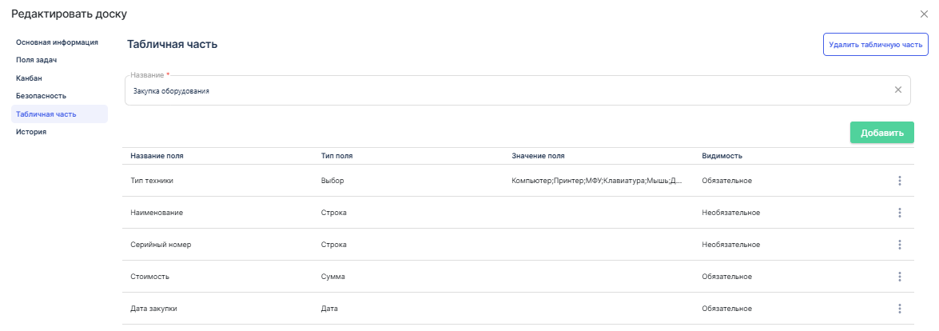This screenshot has width=939, height=331.
Task: Open three-dot menu for Стоимость row
Action: click(x=899, y=277)
